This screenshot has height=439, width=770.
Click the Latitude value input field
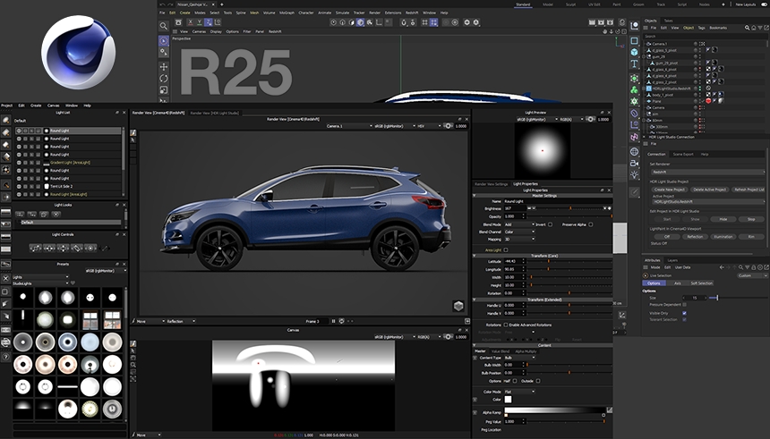(x=512, y=261)
